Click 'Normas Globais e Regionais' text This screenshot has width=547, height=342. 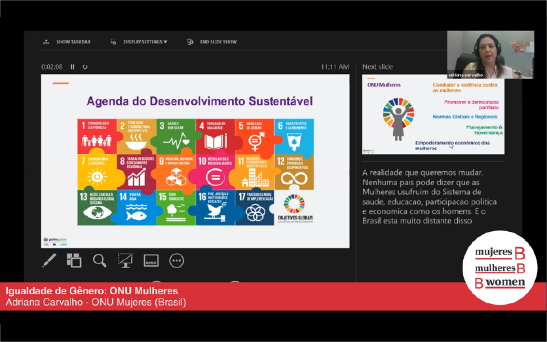pos(465,117)
